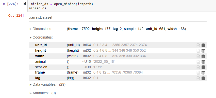Show attributes icon for frame coordinate
Image resolution: width=216 pixels, height=98 pixels.
(198, 73)
